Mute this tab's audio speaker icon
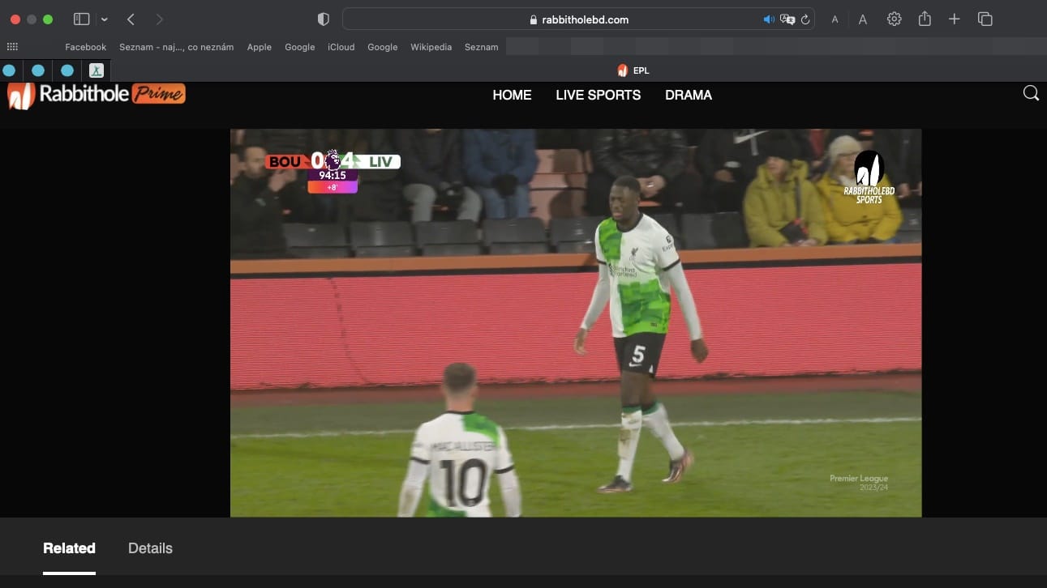Viewport: 1047px width, 588px height. 769,19
